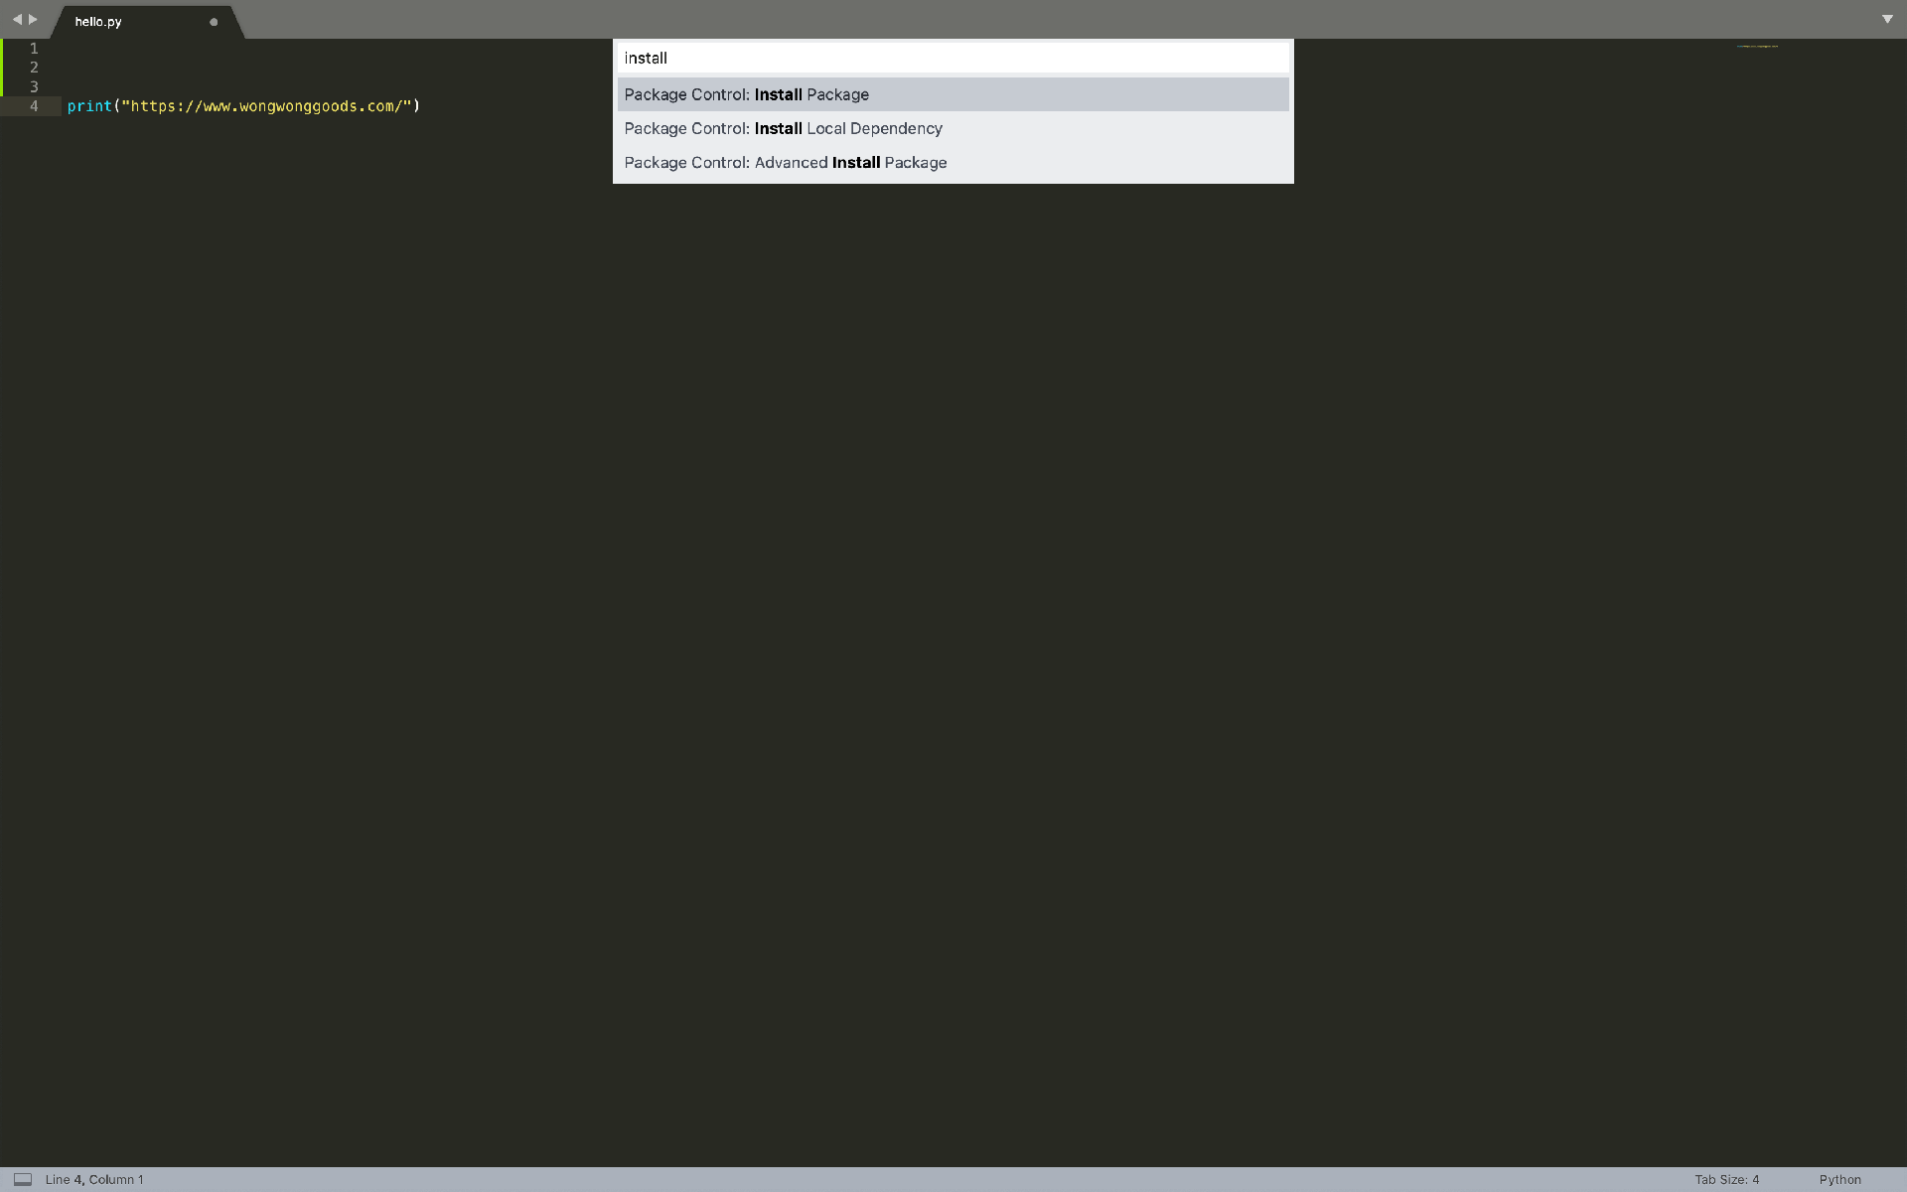The height and width of the screenshot is (1192, 1907).
Task: Click the wongwonggoods URL string
Action: pyautogui.click(x=266, y=106)
